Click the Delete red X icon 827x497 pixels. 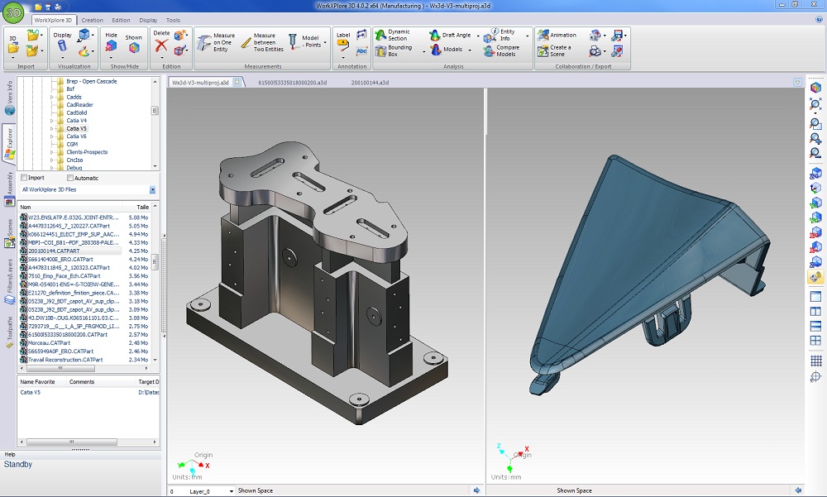coord(161,46)
